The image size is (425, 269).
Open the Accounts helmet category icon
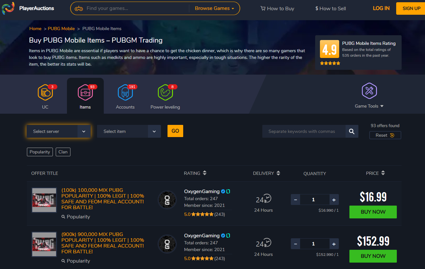(x=125, y=92)
